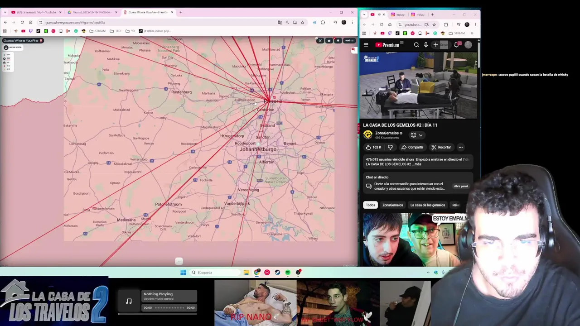Close the game map overlay with X
The image size is (580, 326).
coord(320,41)
